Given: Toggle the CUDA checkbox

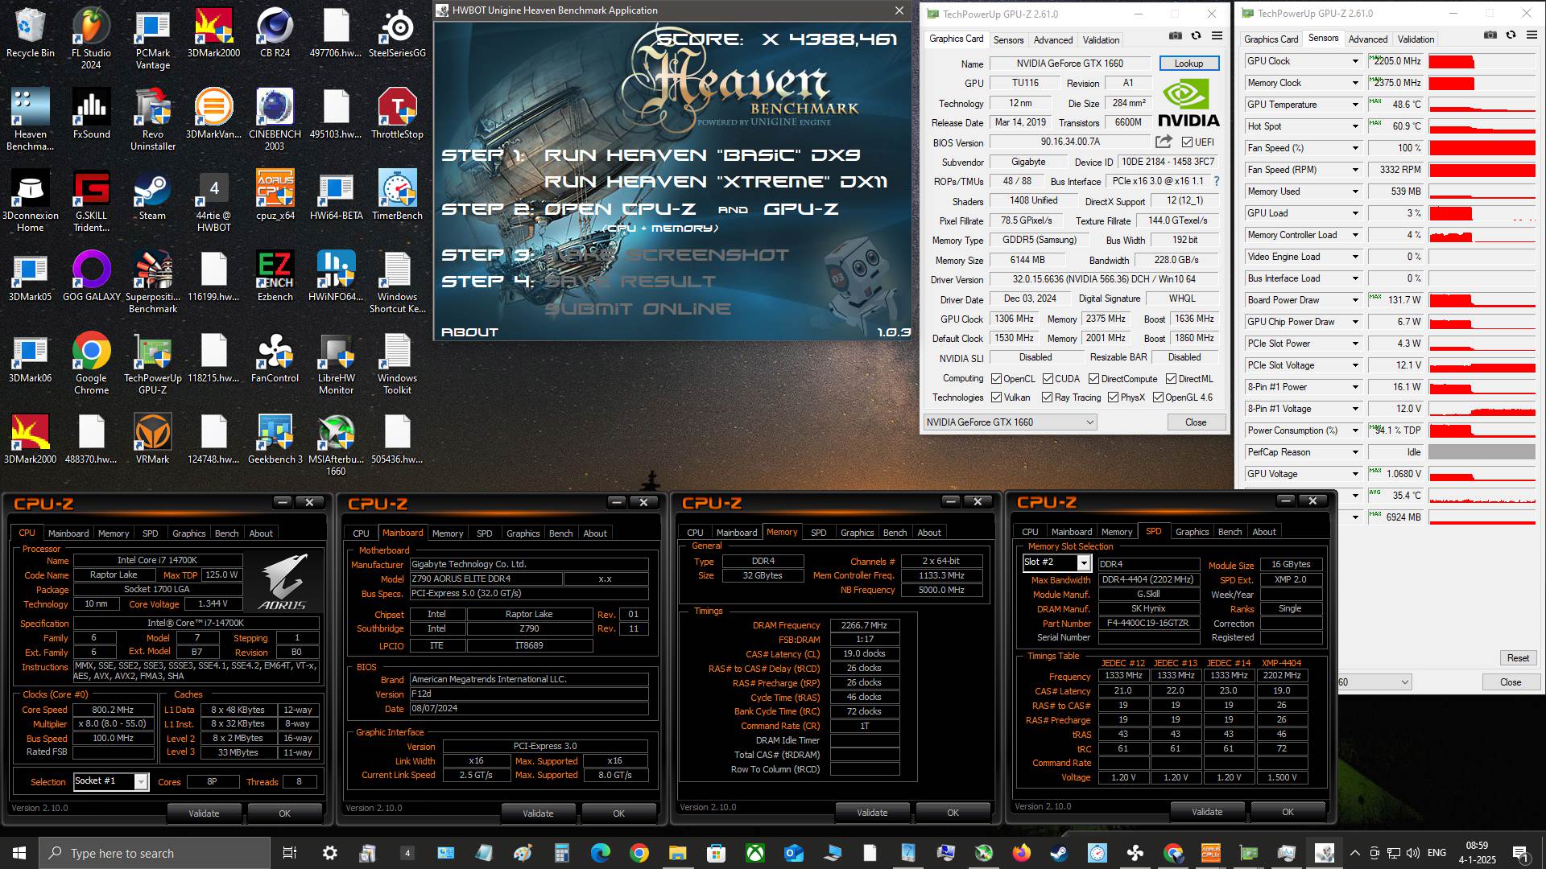Looking at the screenshot, I should 1048,379.
